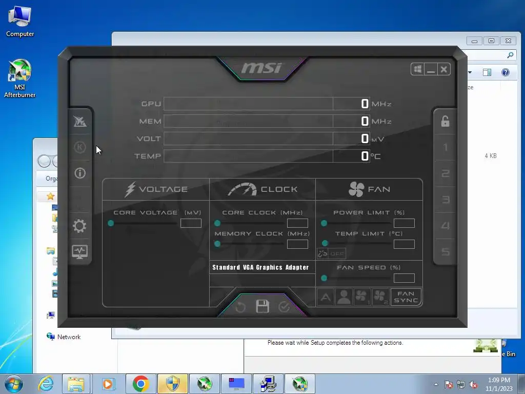The height and width of the screenshot is (394, 525).
Task: Click the apply checkmark icon
Action: pyautogui.click(x=284, y=307)
